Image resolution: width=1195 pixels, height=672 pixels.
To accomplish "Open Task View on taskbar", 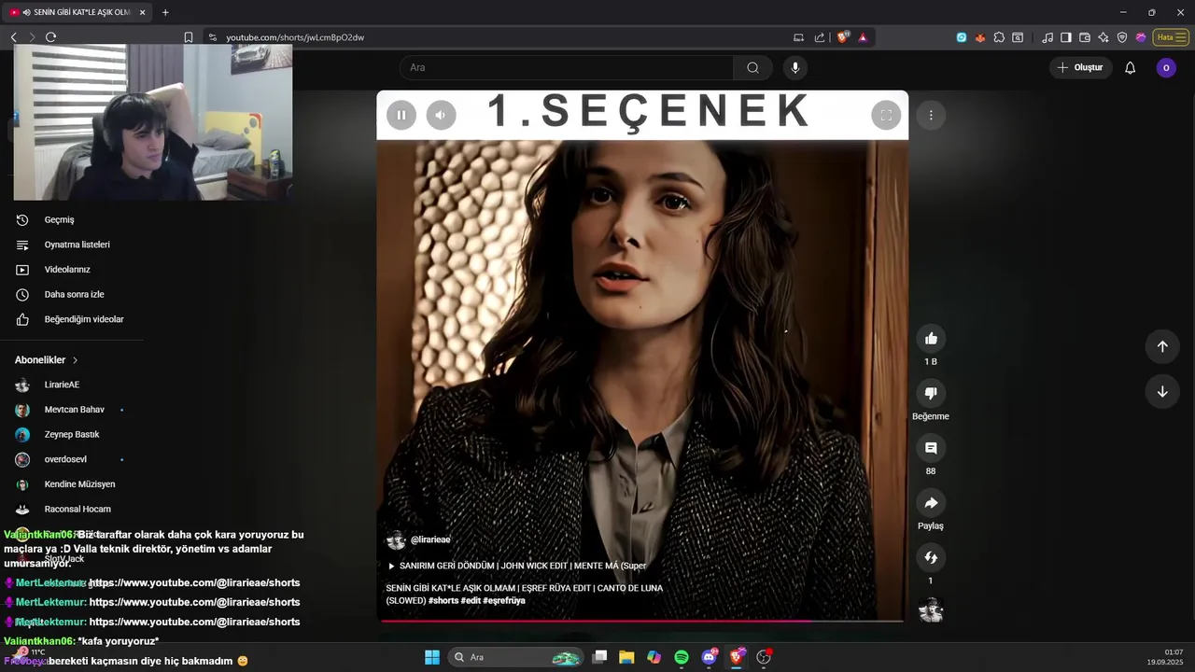I will (x=600, y=657).
